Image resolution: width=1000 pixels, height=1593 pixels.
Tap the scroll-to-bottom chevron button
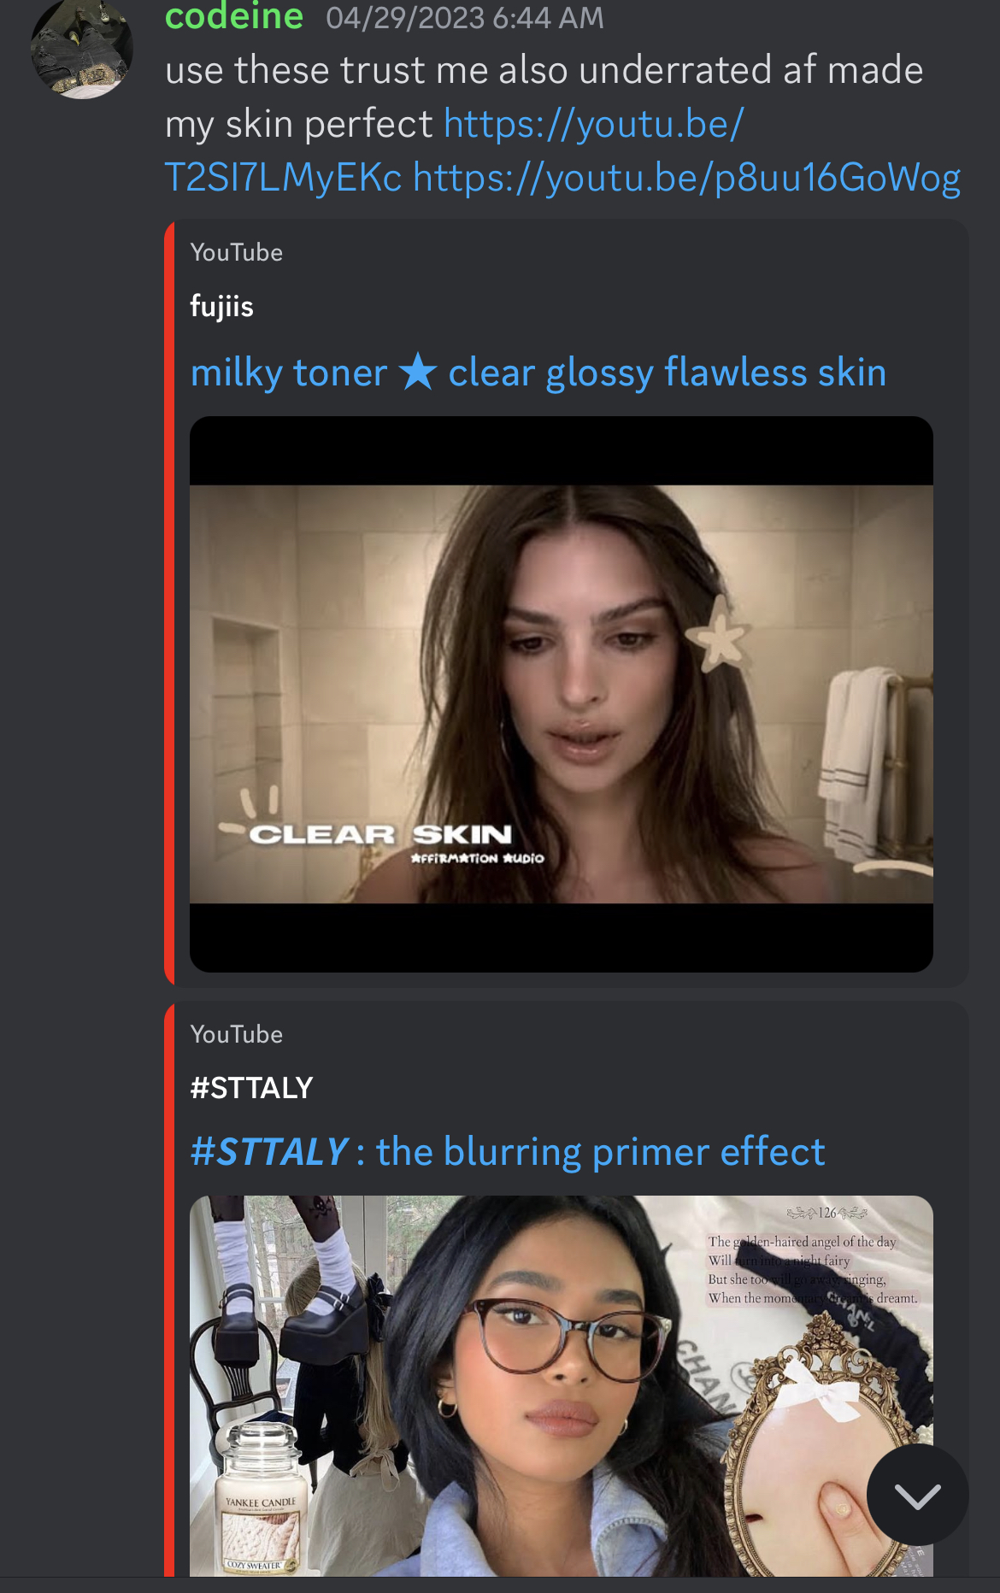[917, 1495]
